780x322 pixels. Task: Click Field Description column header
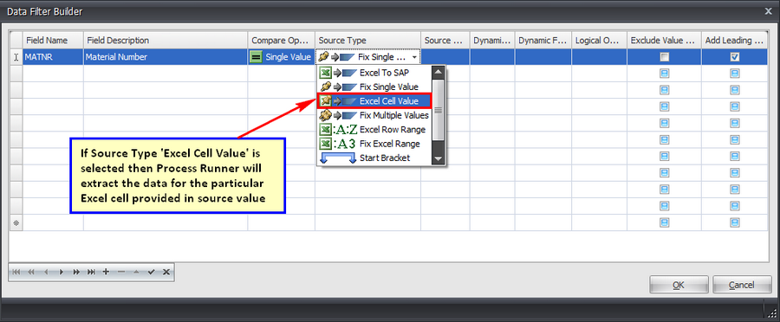[x=166, y=41]
